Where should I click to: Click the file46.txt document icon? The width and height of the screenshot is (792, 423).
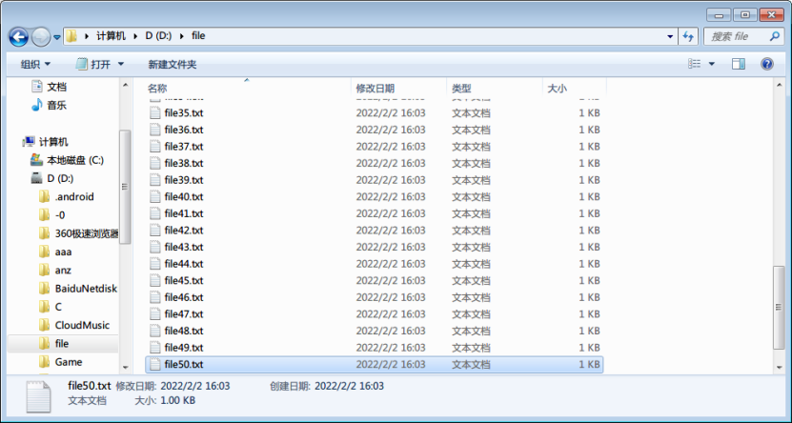[x=155, y=297]
